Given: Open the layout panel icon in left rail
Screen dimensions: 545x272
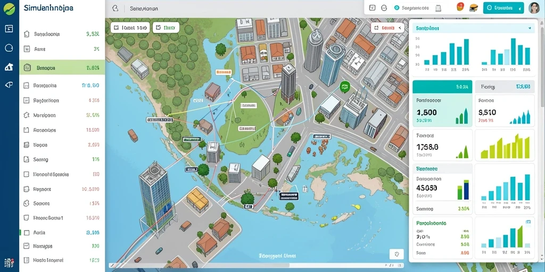Looking at the screenshot, I should coord(9,29).
